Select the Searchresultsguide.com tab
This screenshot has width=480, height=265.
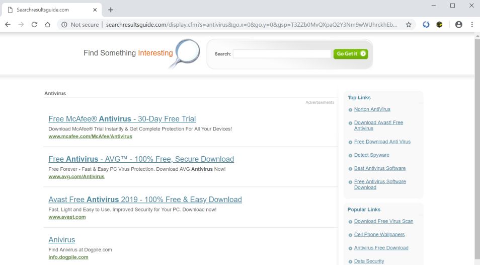point(52,10)
